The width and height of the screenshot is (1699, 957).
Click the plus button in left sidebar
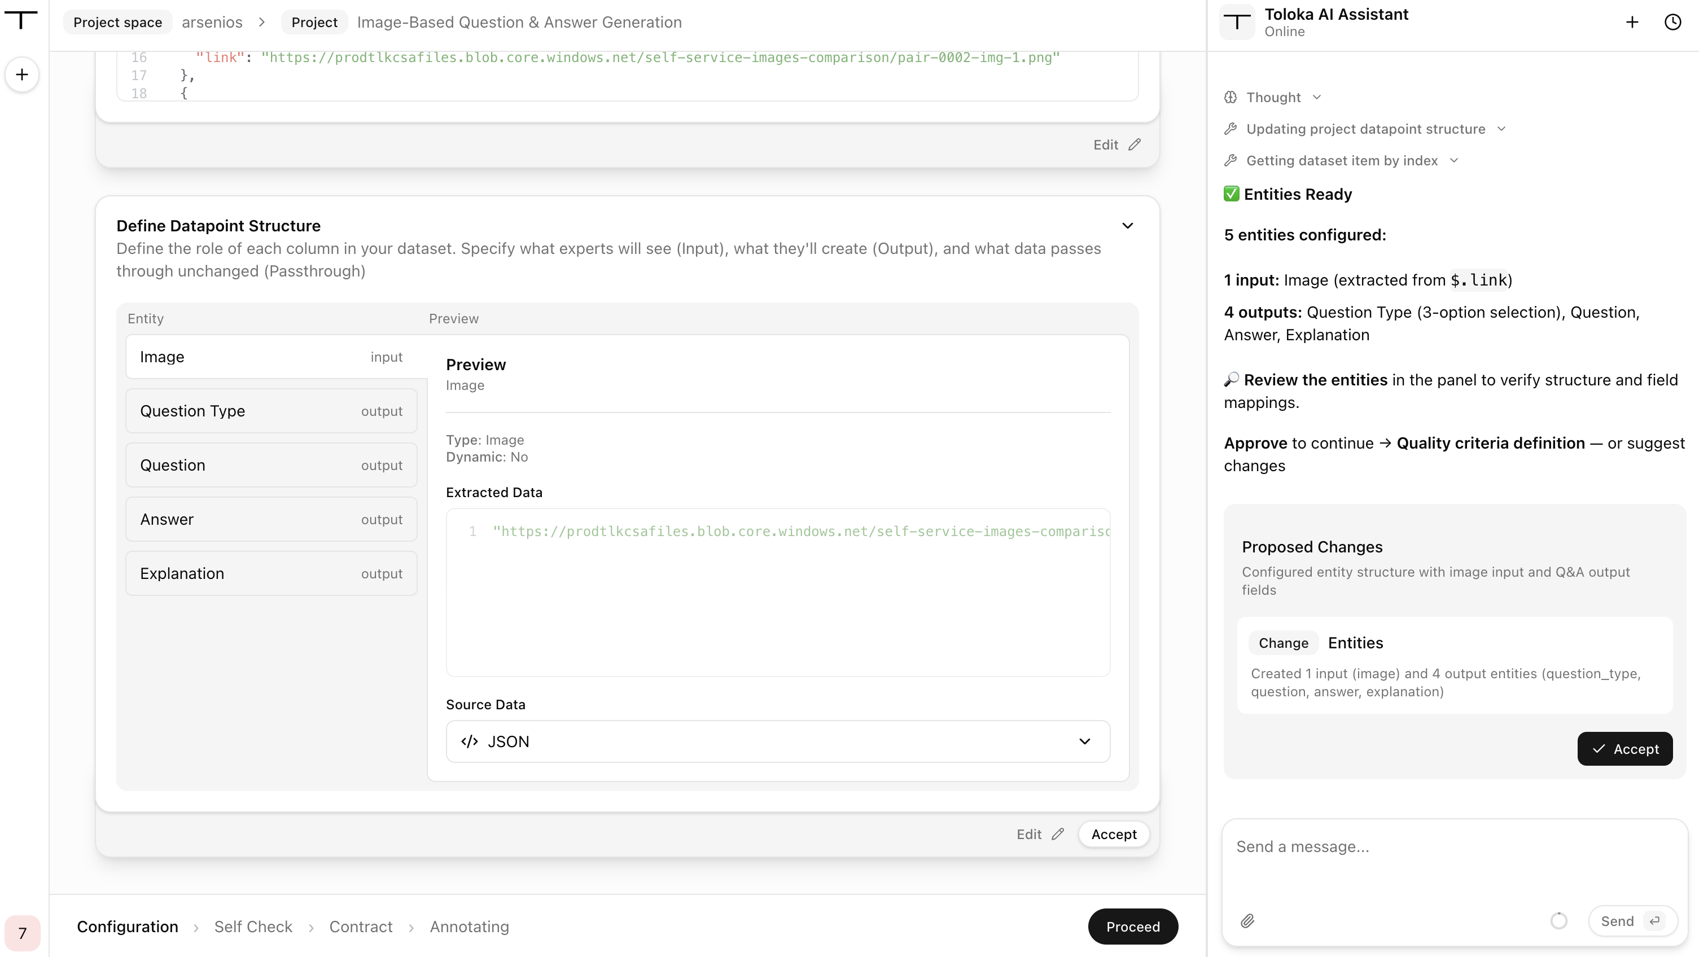22,74
